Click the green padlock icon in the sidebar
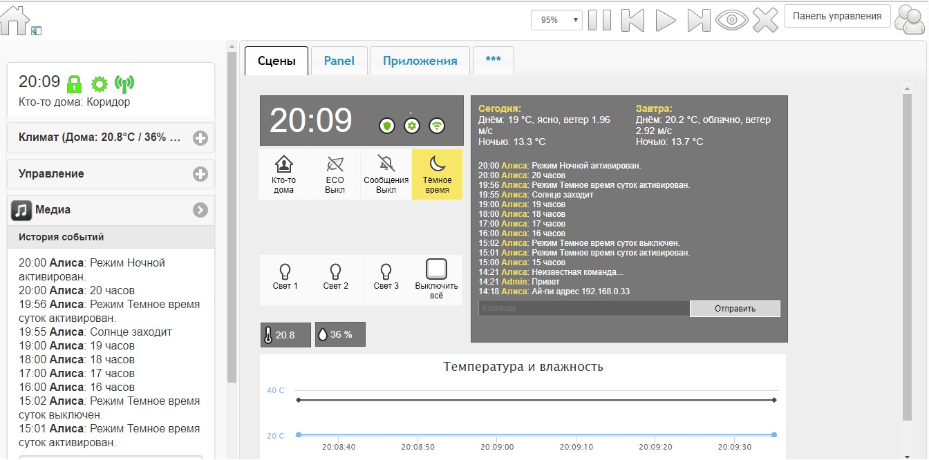This screenshot has height=460, width=929. click(x=74, y=84)
